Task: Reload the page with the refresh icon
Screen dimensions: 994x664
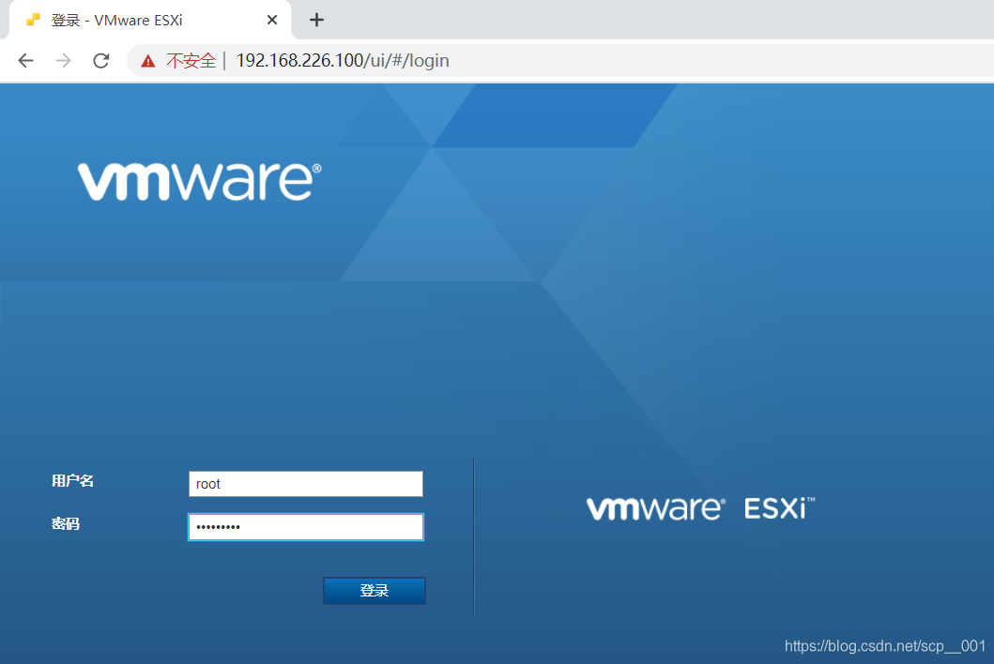Action: coord(101,61)
